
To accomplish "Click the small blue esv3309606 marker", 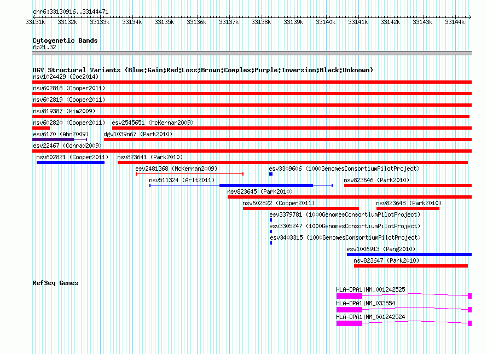I will click(271, 174).
